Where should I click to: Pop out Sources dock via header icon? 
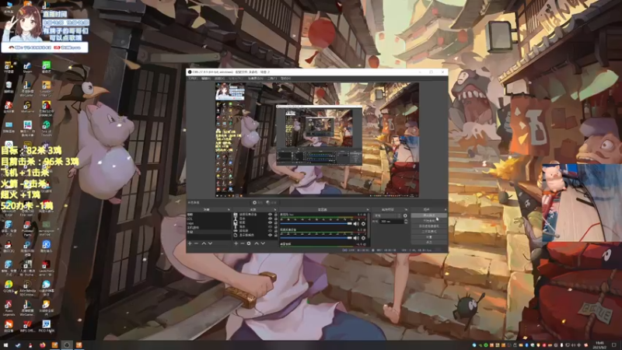(275, 209)
